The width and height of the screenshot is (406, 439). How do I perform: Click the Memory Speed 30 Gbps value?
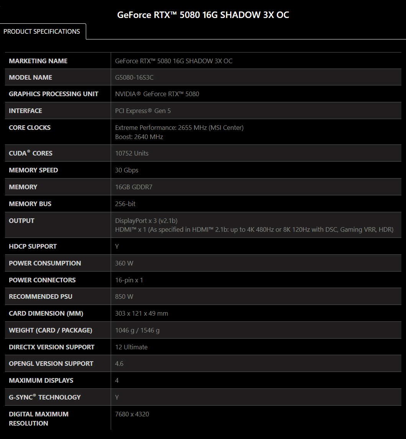click(127, 170)
